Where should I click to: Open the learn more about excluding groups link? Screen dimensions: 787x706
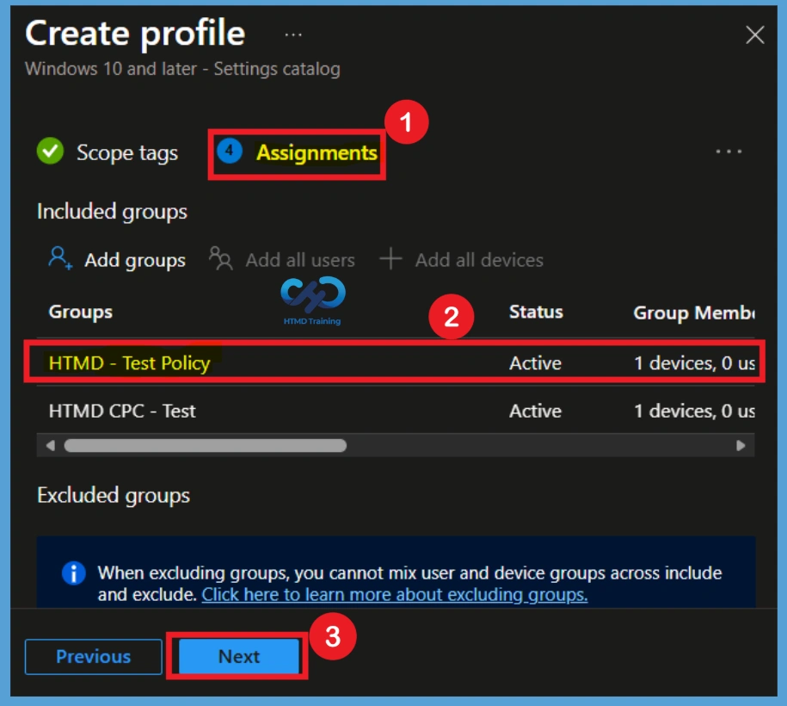tap(395, 595)
